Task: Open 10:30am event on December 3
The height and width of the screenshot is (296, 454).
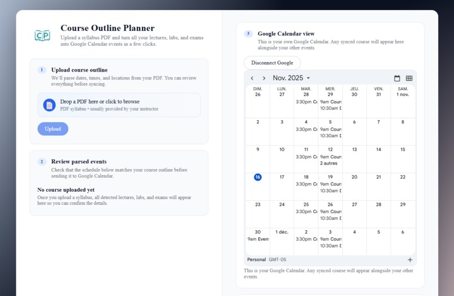Action: coord(331,246)
